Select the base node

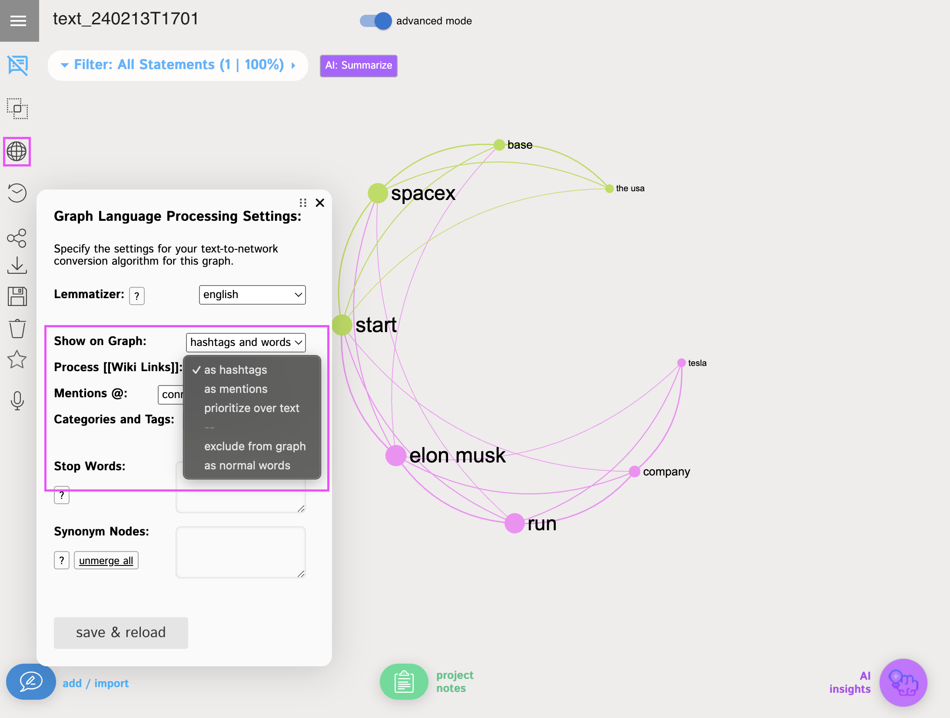499,145
